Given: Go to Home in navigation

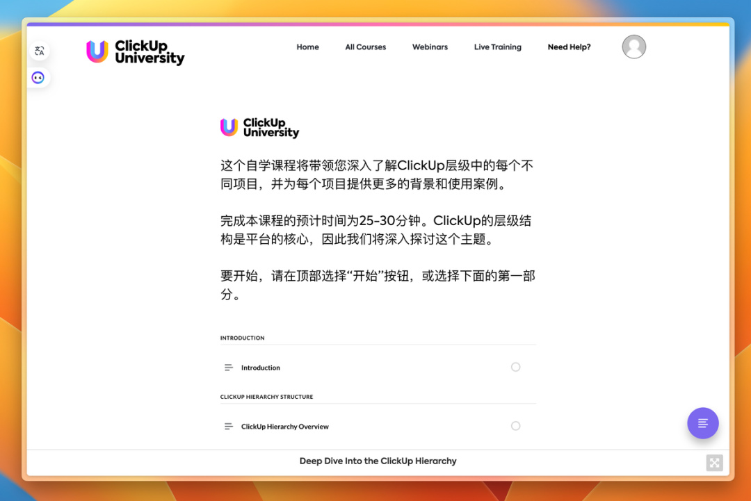Looking at the screenshot, I should 307,47.
